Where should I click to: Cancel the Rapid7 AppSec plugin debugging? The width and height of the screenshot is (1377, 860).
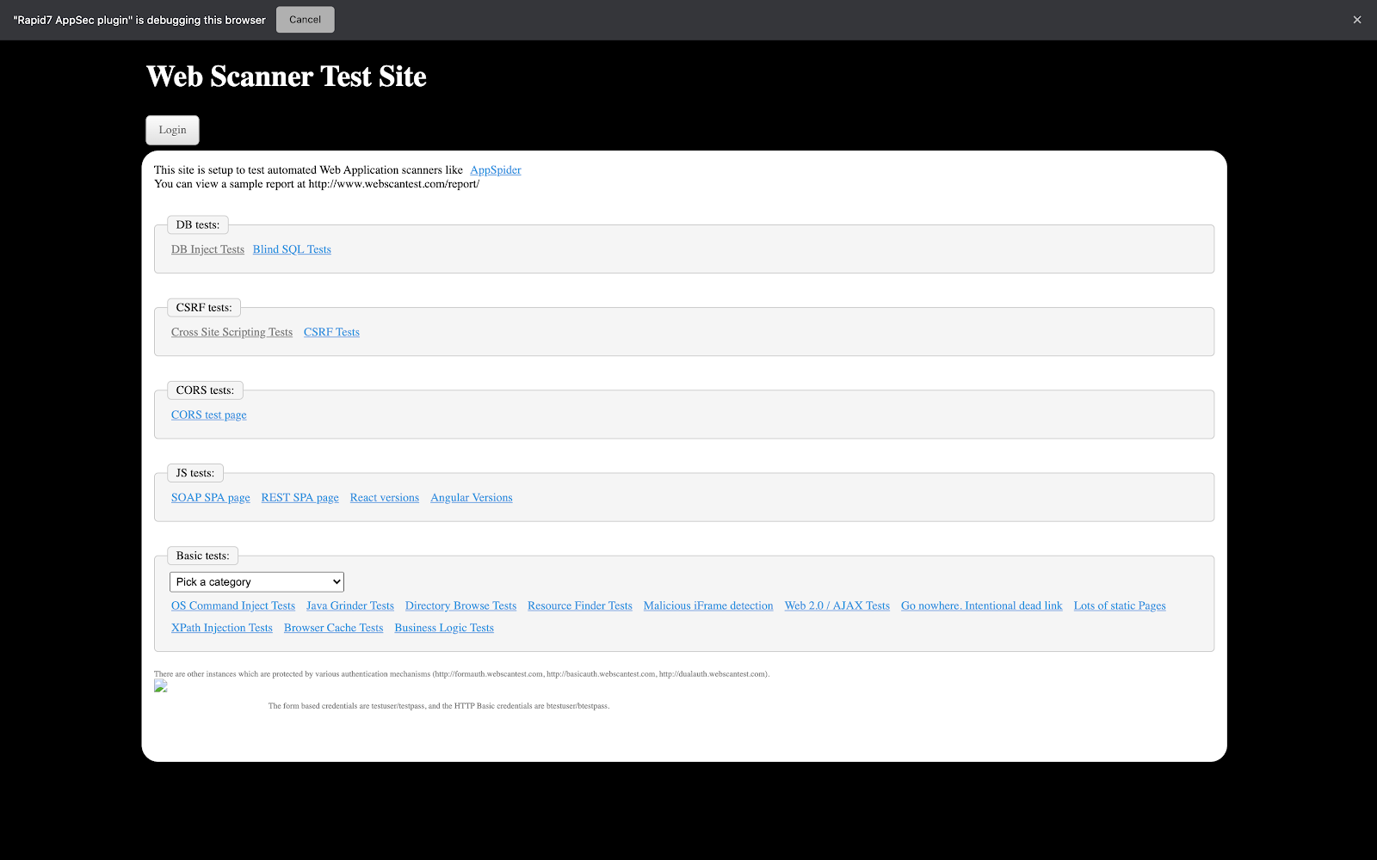point(305,20)
